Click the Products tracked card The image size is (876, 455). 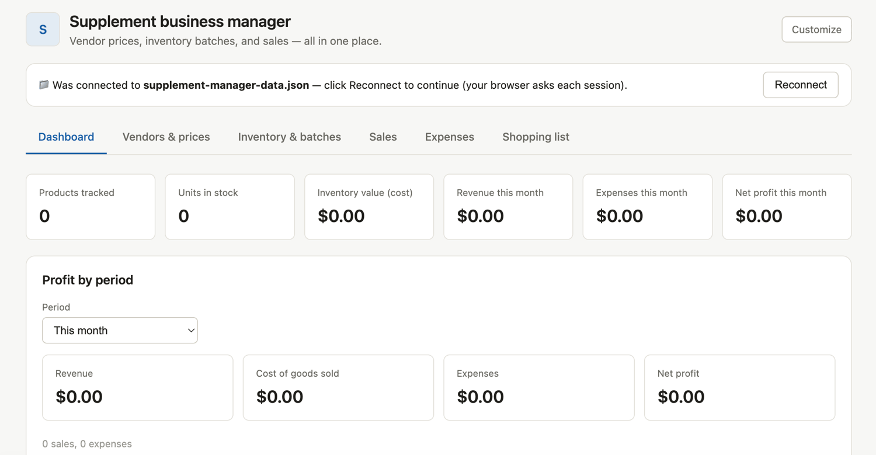tap(91, 207)
